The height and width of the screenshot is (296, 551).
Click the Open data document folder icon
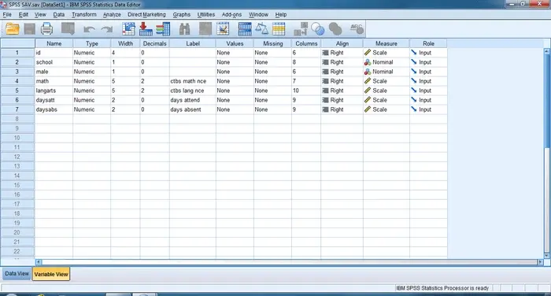[13, 29]
